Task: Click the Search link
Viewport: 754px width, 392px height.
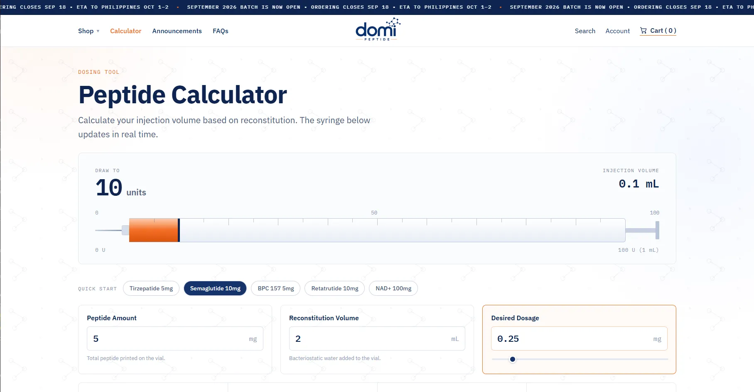Action: coord(585,31)
